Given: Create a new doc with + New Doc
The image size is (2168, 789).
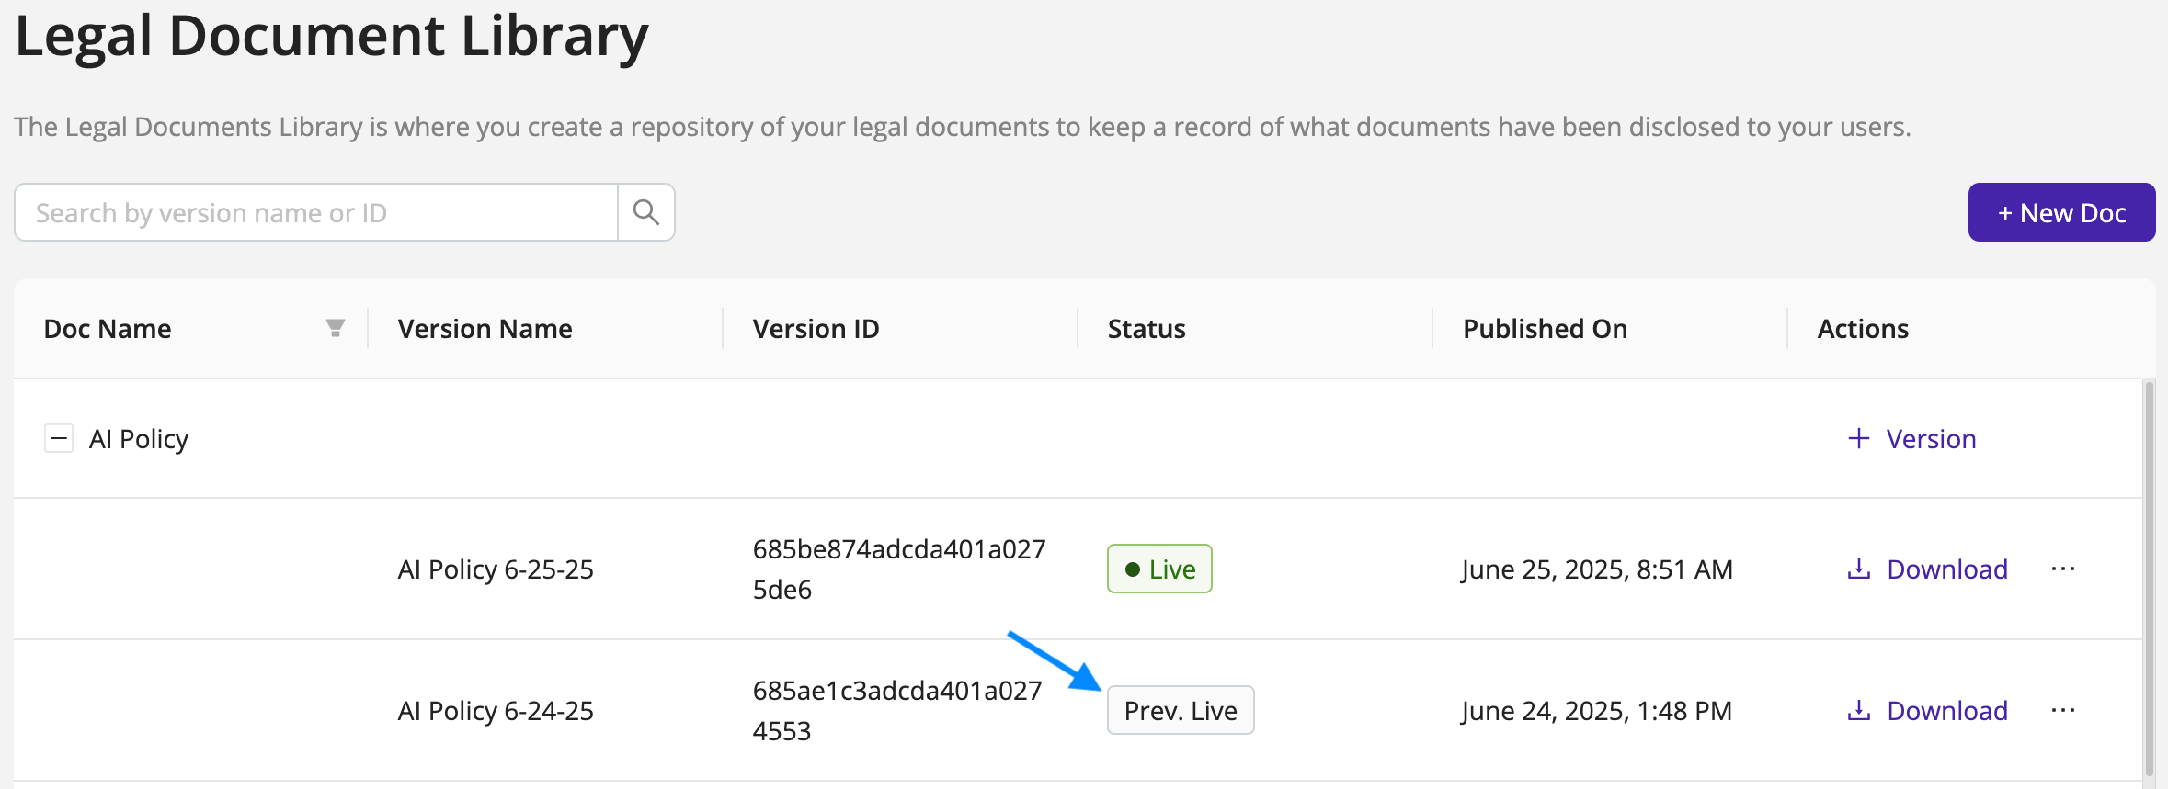Looking at the screenshot, I should (x=2061, y=212).
